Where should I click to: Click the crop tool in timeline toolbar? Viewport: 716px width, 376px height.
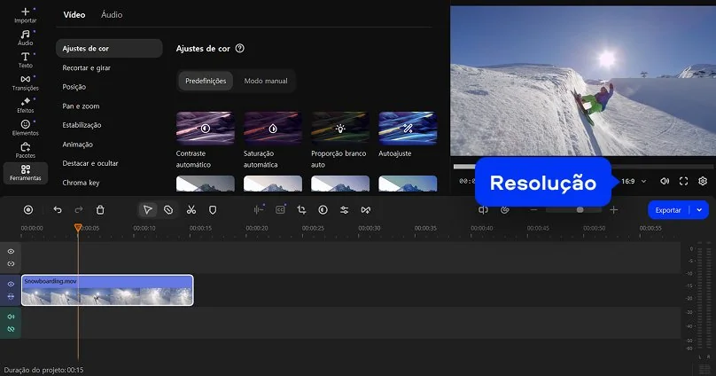point(301,210)
